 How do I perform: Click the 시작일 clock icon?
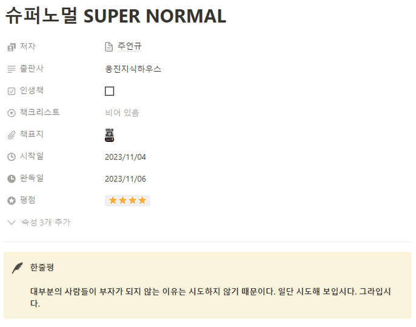(x=12, y=157)
